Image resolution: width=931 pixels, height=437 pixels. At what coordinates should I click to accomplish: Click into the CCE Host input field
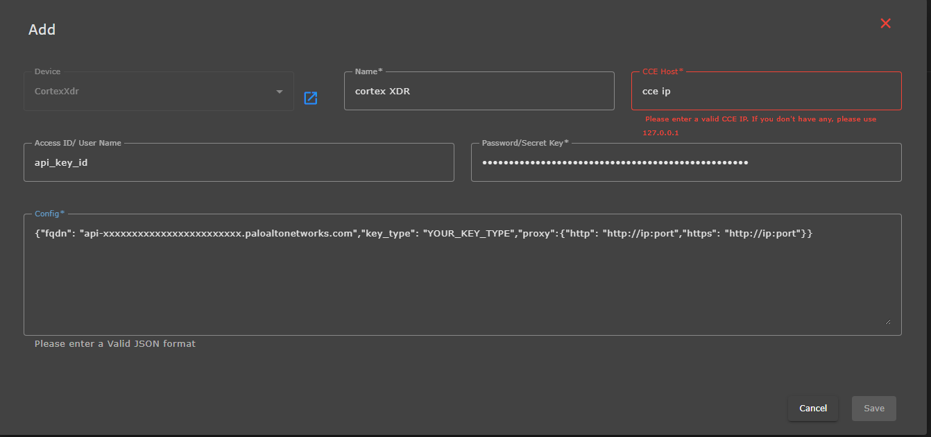point(766,91)
